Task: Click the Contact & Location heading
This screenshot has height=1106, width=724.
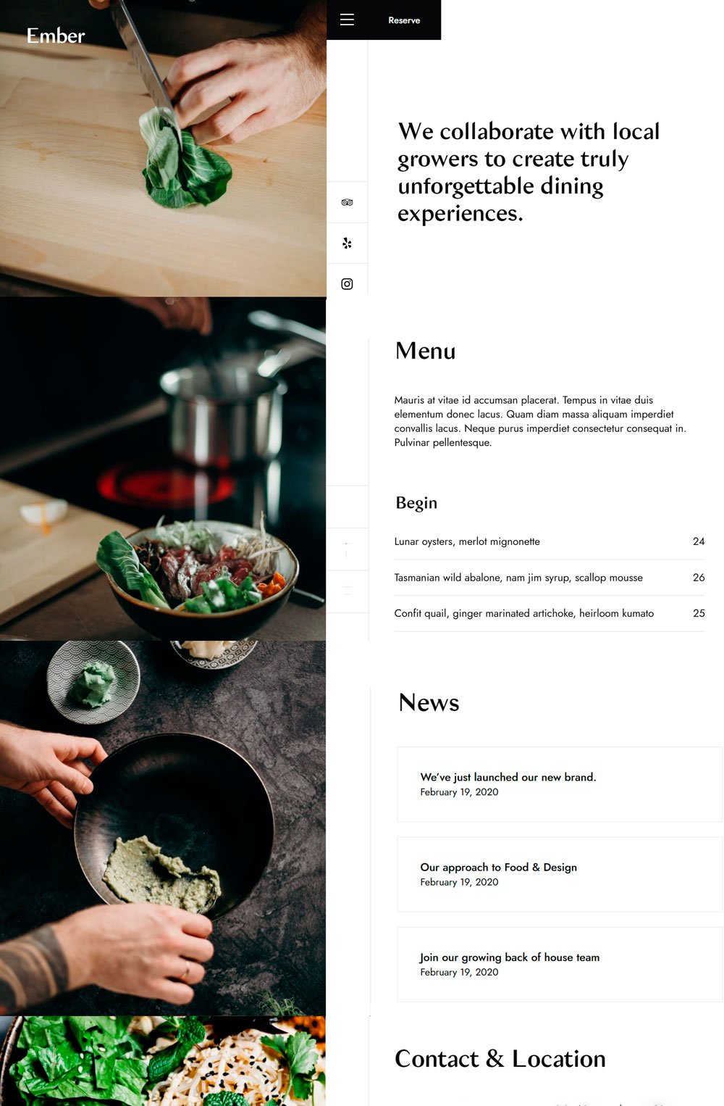Action: 500,1059
